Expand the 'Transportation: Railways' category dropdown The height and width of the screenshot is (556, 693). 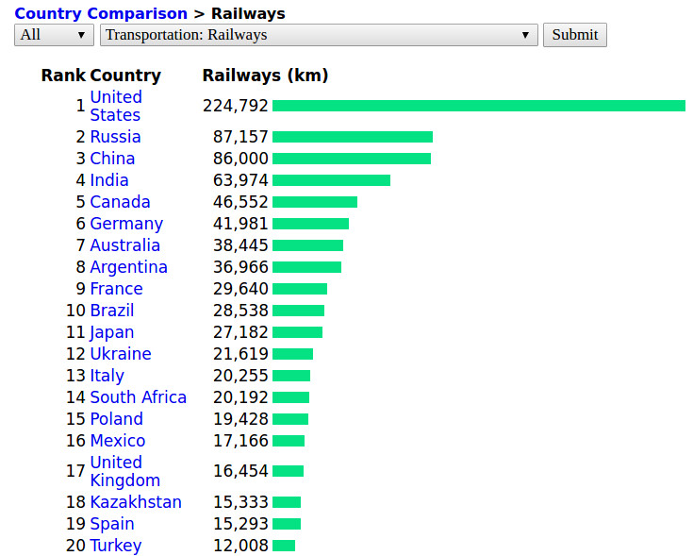(319, 35)
